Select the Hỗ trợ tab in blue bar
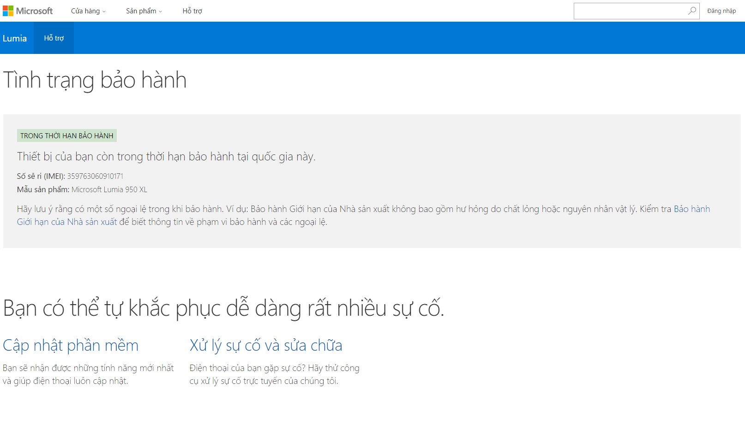Image resolution: width=745 pixels, height=424 pixels. coord(54,38)
